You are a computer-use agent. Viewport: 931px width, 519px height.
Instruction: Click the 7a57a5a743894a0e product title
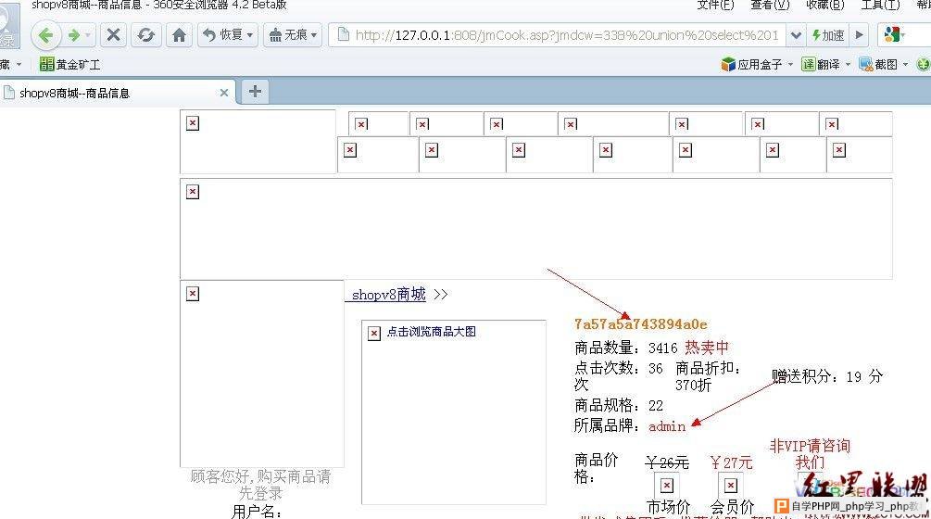(640, 324)
